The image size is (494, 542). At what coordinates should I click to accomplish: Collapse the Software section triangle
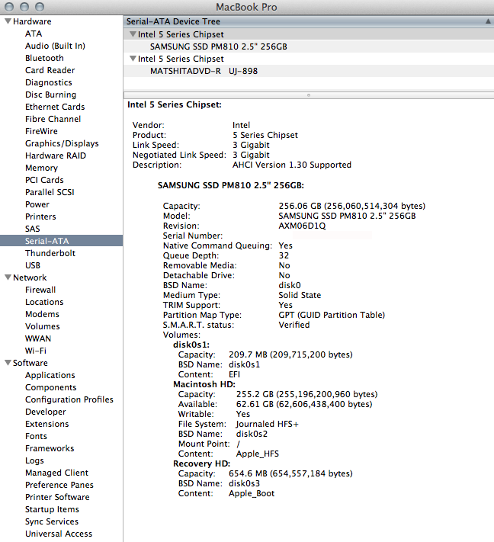coord(8,363)
